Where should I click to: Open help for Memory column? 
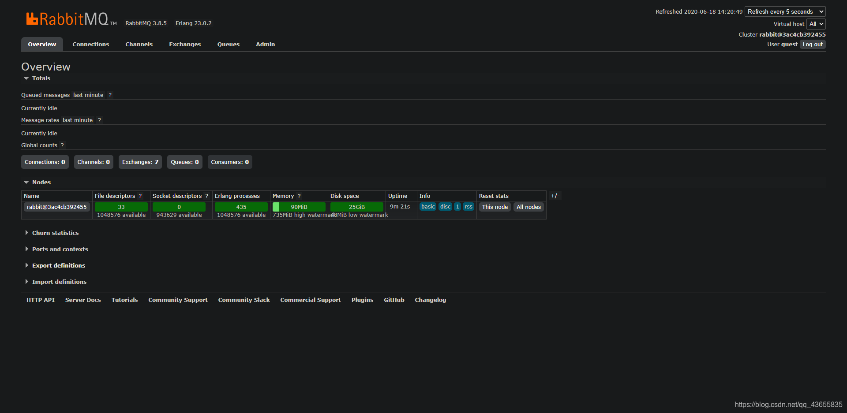click(x=299, y=196)
